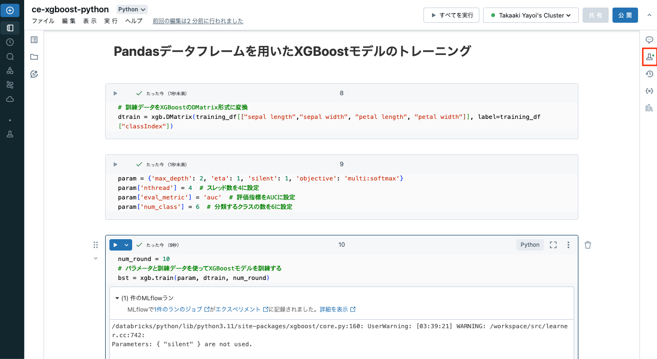657x359 pixels.
Task: Open the notebook folder browser icon
Action: click(x=34, y=57)
